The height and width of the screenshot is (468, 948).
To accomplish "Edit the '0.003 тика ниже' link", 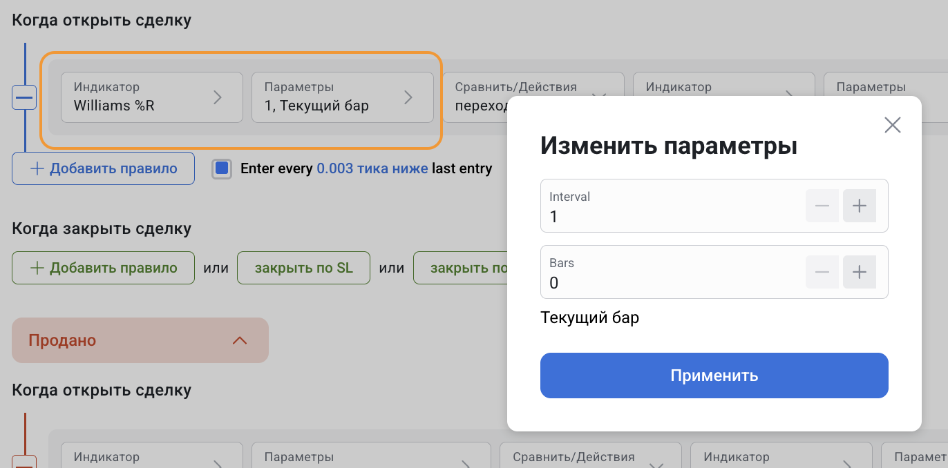I will [x=372, y=168].
